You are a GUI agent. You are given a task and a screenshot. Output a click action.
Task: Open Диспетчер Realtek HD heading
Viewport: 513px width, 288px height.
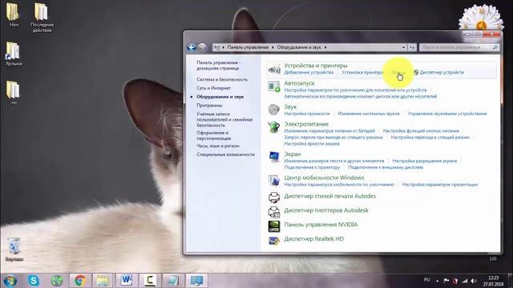coord(313,238)
